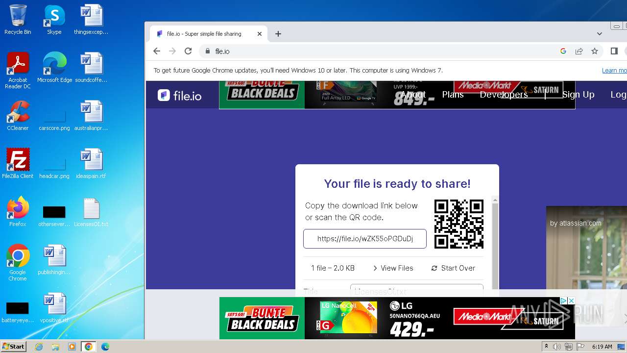The height and width of the screenshot is (353, 627).
Task: Open the Developers page
Action: [x=504, y=94]
